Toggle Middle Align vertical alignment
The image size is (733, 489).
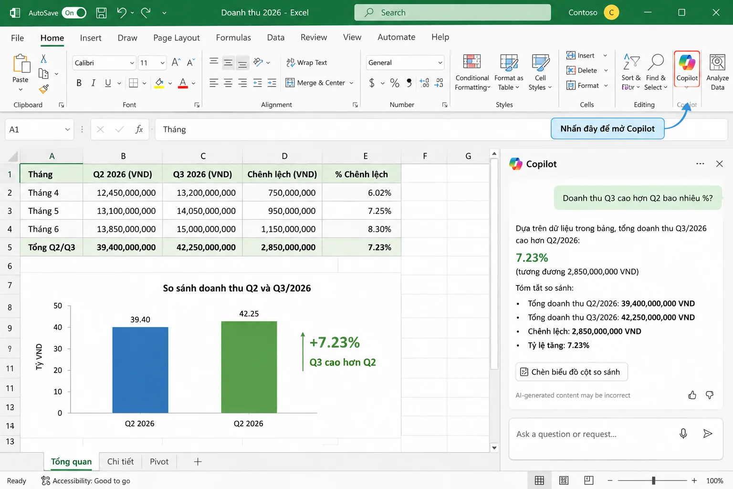[228, 63]
